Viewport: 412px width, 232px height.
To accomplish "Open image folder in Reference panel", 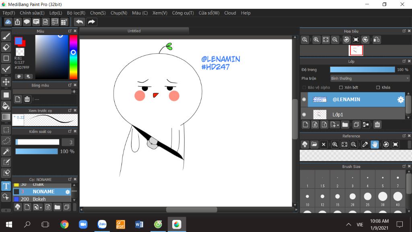I will pyautogui.click(x=314, y=145).
